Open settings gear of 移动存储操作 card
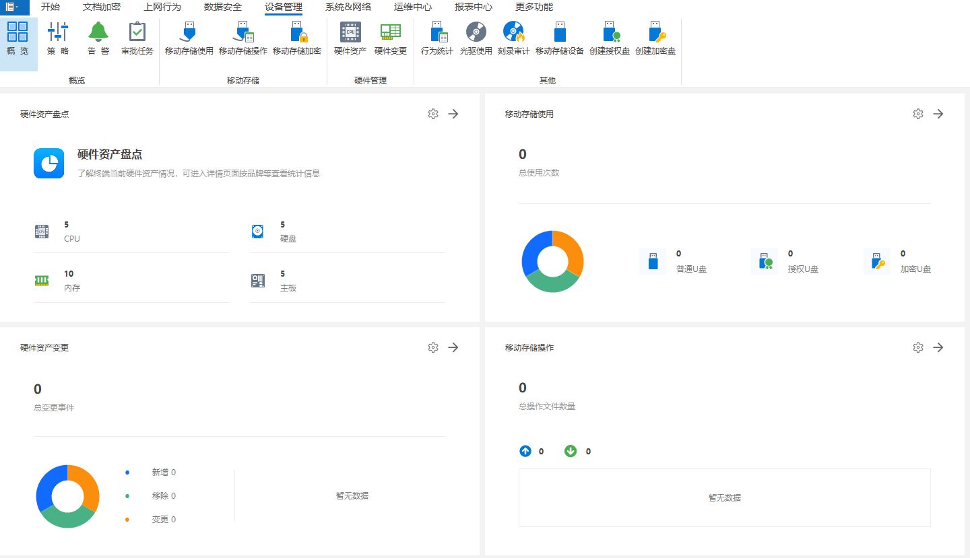Screen dimensions: 970x558 coord(918,347)
